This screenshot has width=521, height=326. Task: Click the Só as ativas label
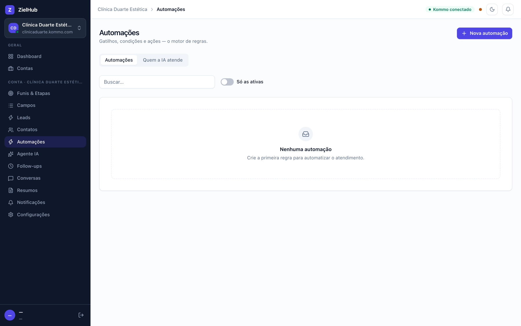pos(250,82)
